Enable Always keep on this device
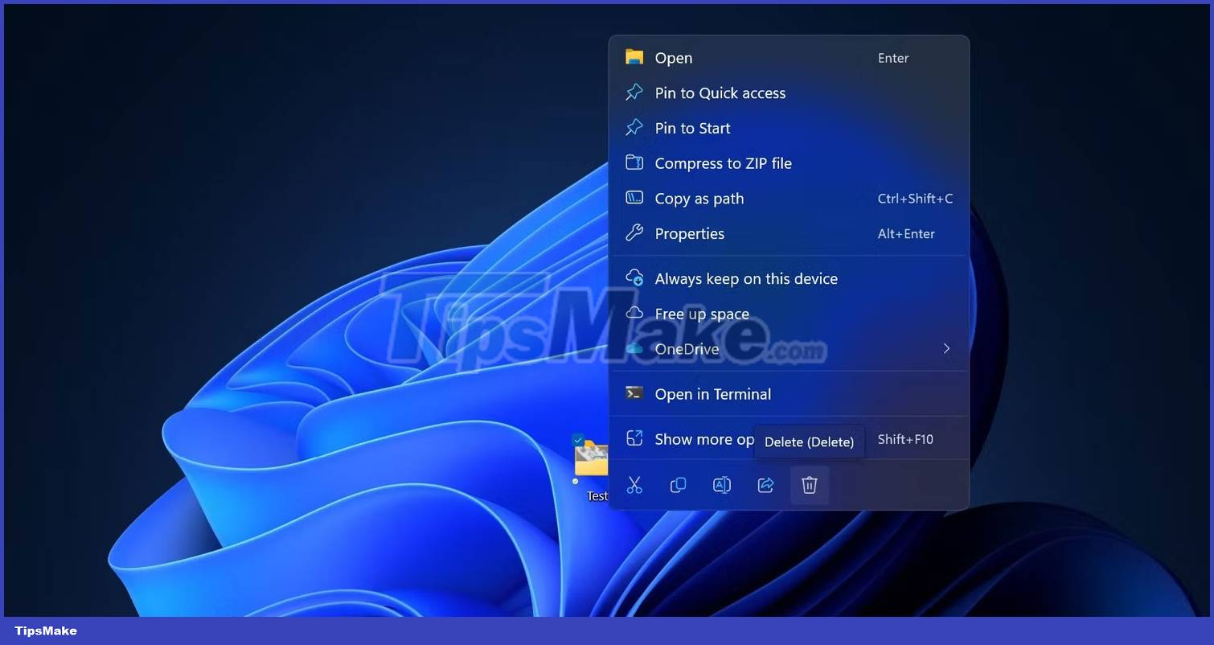This screenshot has width=1214, height=645. (746, 278)
